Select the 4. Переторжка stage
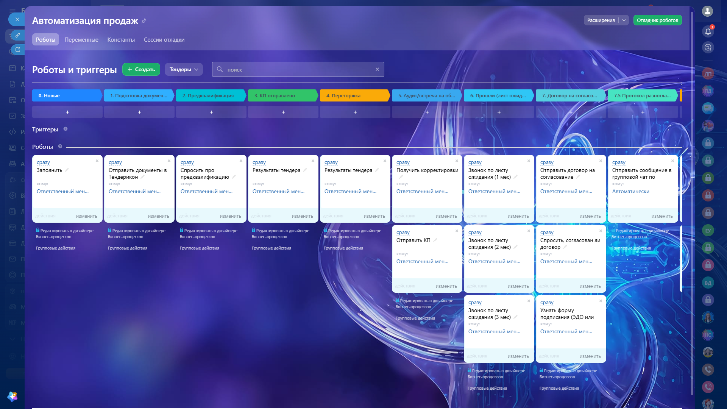 tap(354, 95)
